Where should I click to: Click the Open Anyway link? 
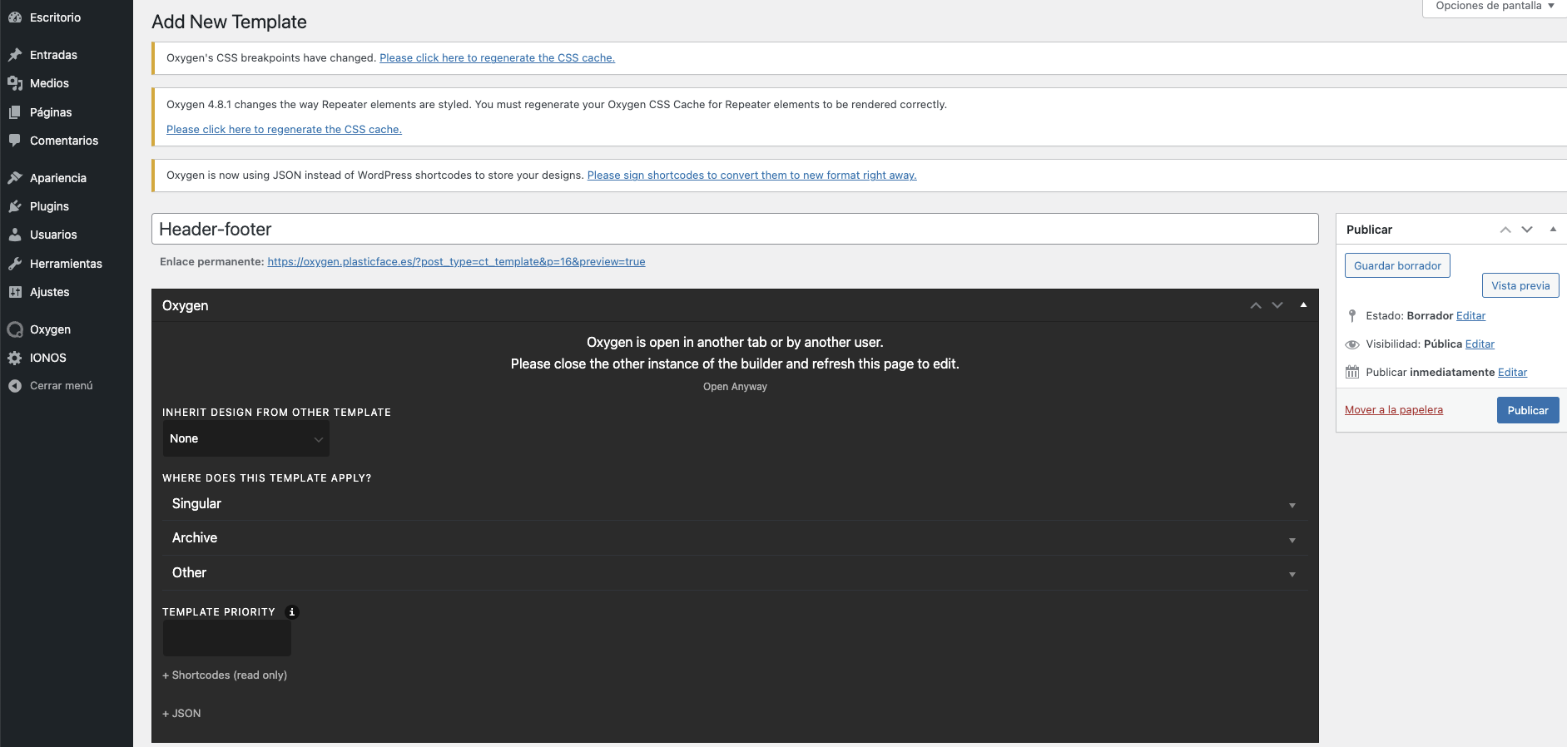(735, 387)
